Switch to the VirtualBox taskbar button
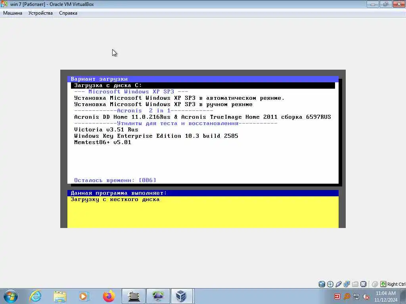The image size is (406, 304). [181, 296]
